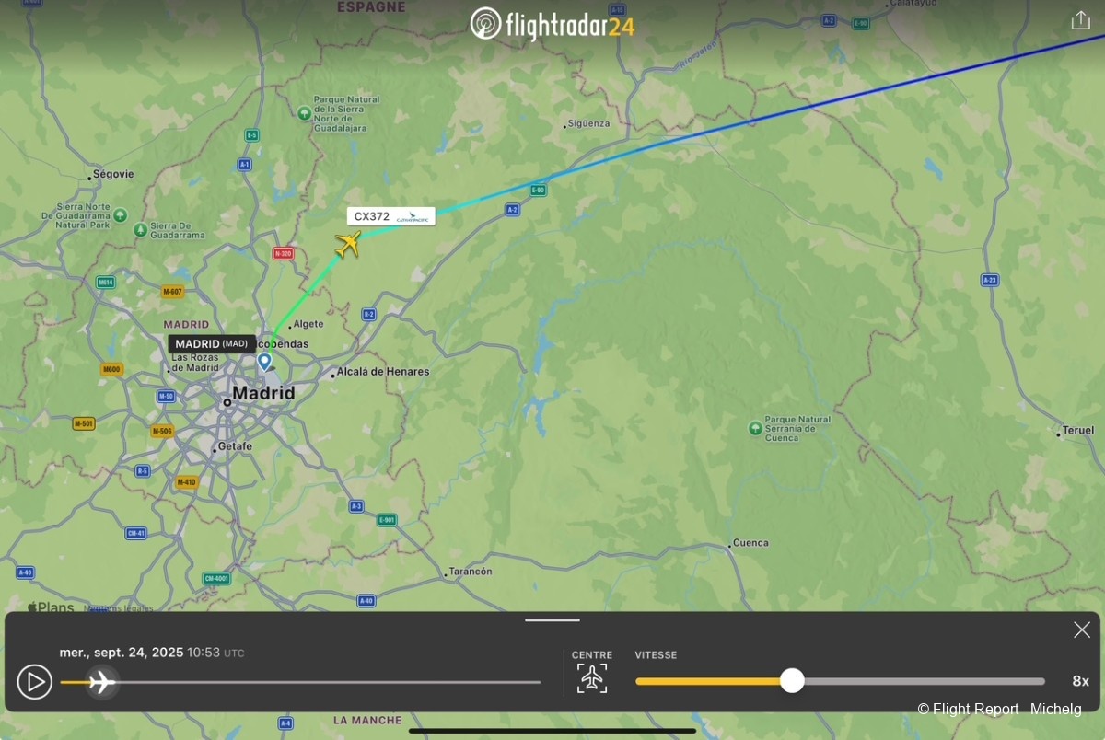Tap the Sierra de Guadarrama park icon

coord(140,229)
